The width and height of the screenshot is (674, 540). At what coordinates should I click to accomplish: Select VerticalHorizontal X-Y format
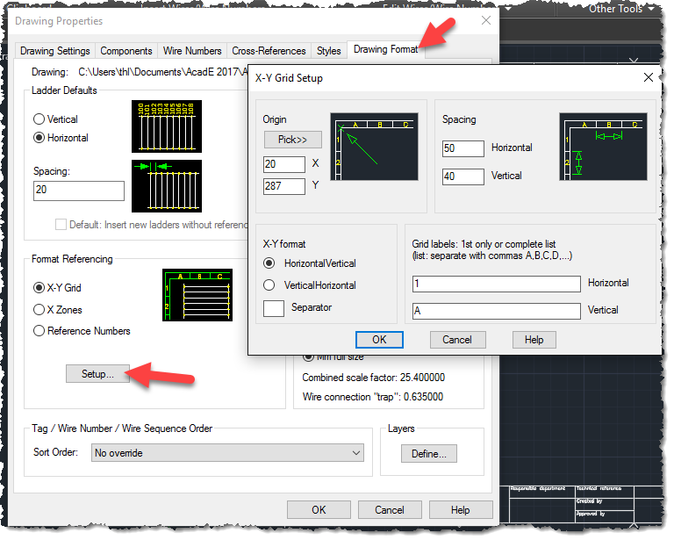[310, 285]
